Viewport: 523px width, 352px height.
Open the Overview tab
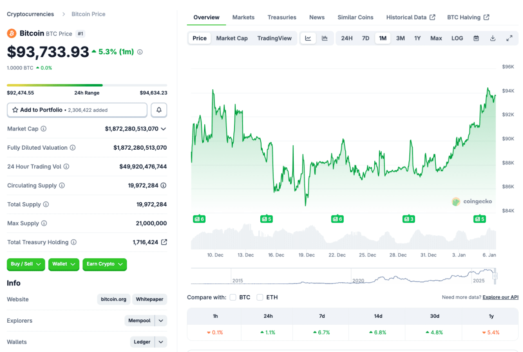[206, 17]
